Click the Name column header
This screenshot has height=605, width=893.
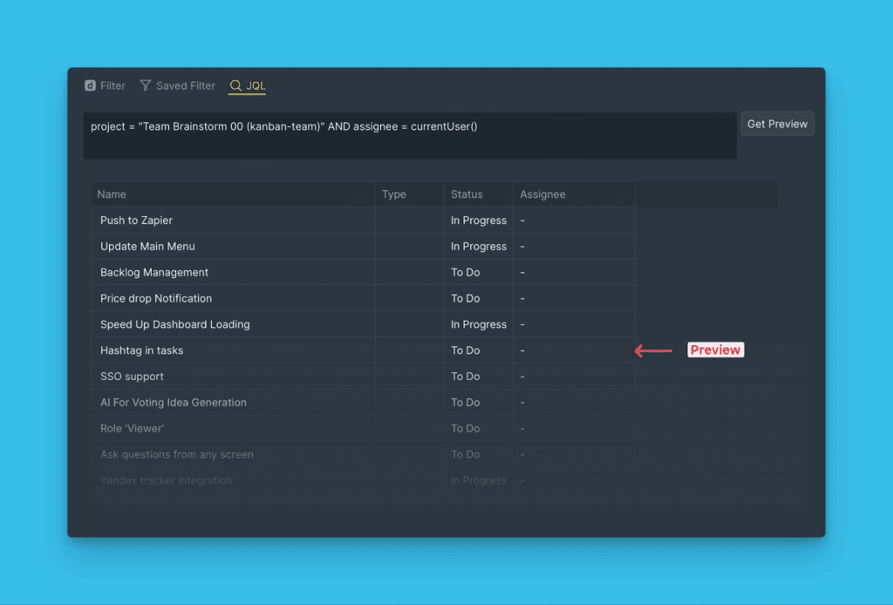112,194
